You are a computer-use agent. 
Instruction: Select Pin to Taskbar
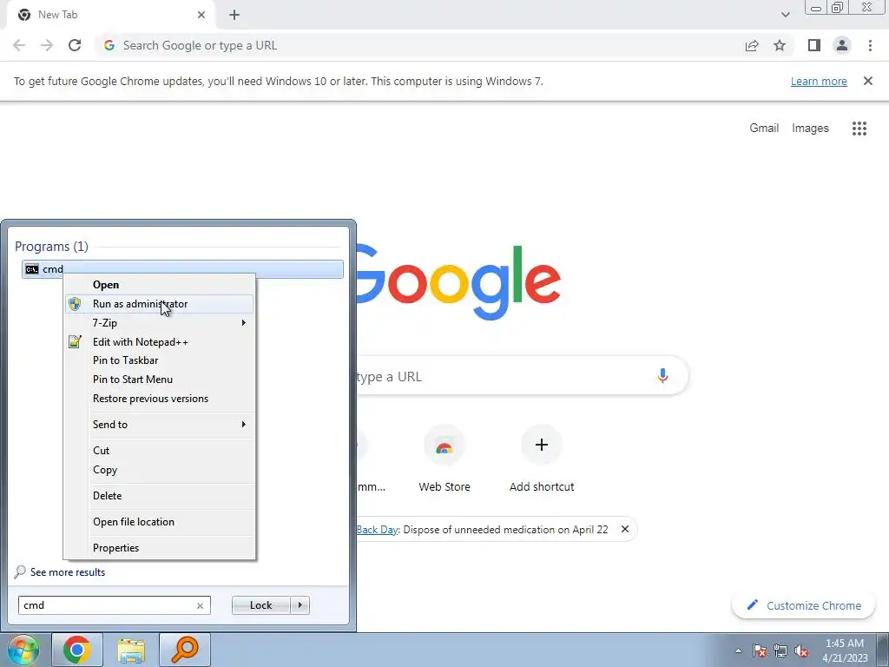coord(160,360)
